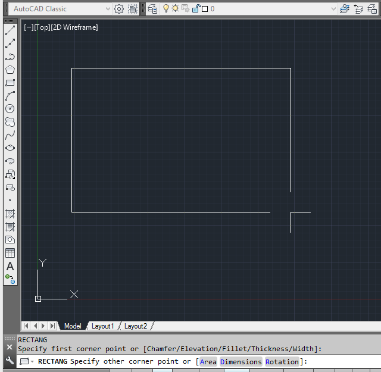Viewport: 381px width, 372px height.
Task: Select the Point tool
Action: (x=10, y=201)
